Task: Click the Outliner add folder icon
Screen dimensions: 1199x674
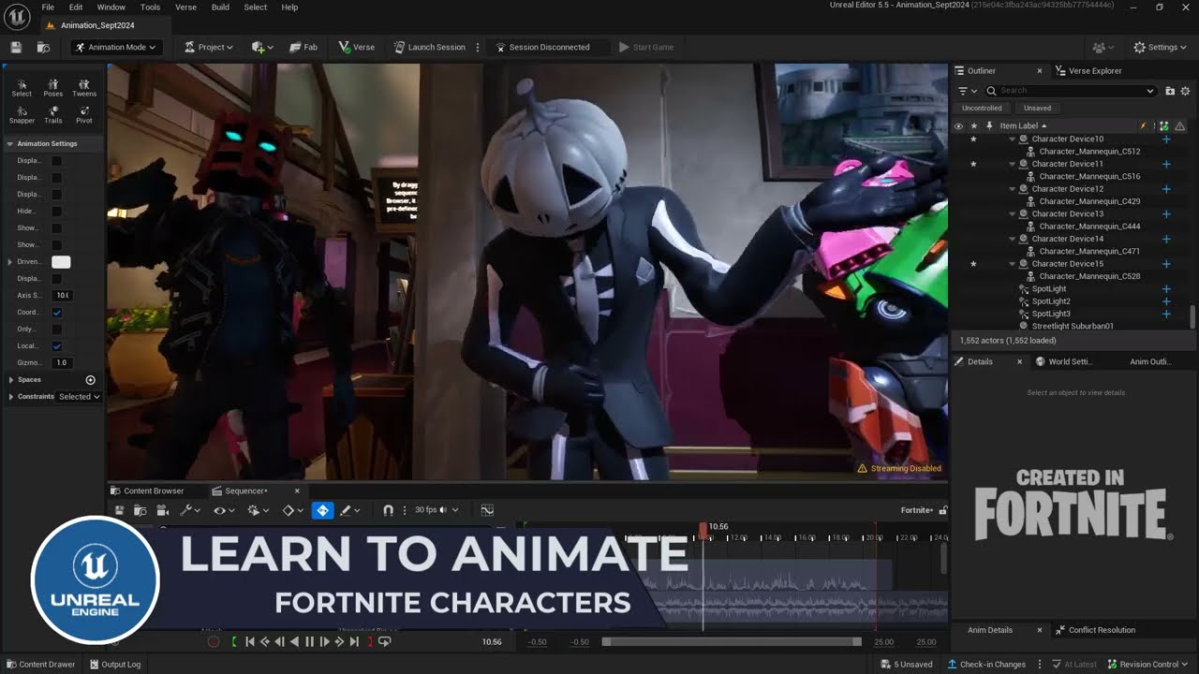Action: point(1169,91)
